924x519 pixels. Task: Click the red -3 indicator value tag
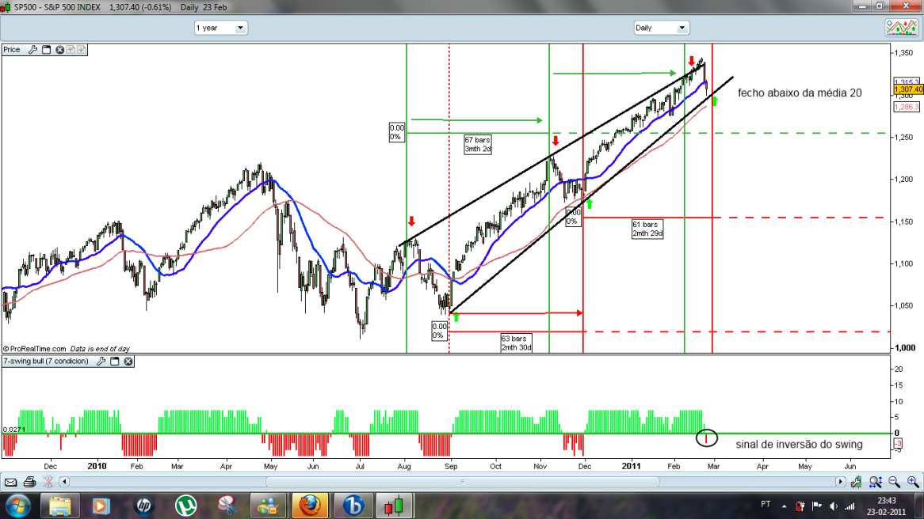coord(898,444)
